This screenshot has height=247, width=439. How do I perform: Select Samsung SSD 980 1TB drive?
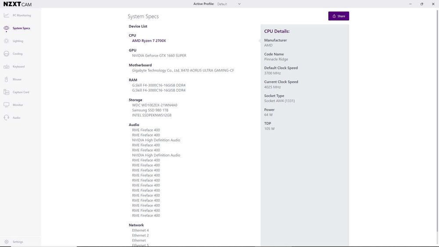(x=150, y=110)
